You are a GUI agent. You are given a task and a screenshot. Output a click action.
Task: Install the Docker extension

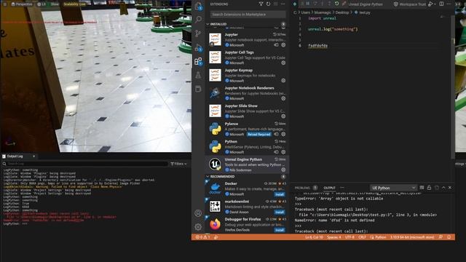coord(280,194)
